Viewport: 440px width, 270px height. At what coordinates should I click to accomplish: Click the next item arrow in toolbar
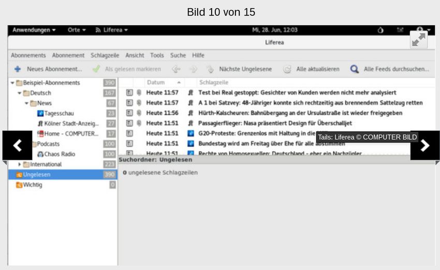[x=193, y=69]
